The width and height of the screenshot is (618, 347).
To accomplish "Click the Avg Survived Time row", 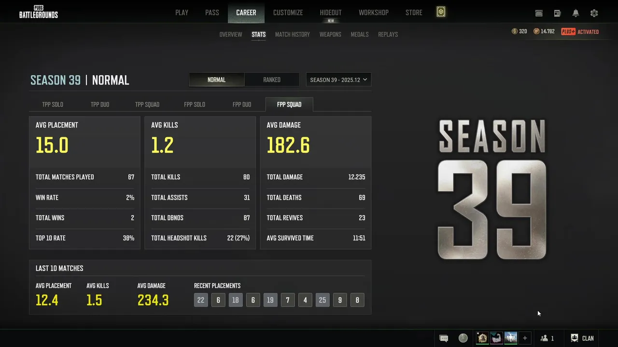I will 316,238.
